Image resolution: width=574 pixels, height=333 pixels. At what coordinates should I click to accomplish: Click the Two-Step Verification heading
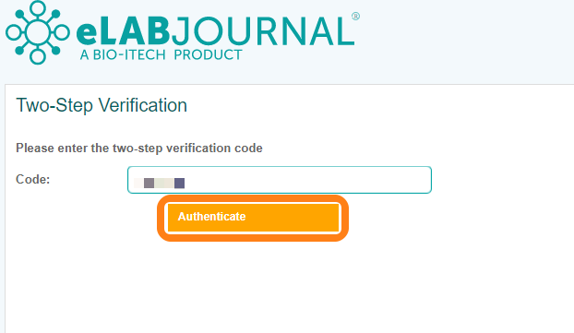[102, 105]
